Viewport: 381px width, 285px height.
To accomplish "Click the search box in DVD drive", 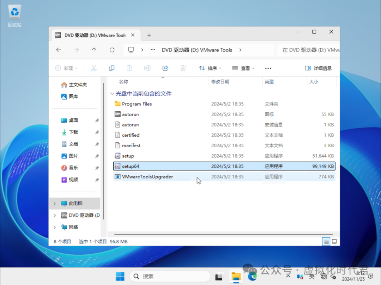I will coord(308,50).
